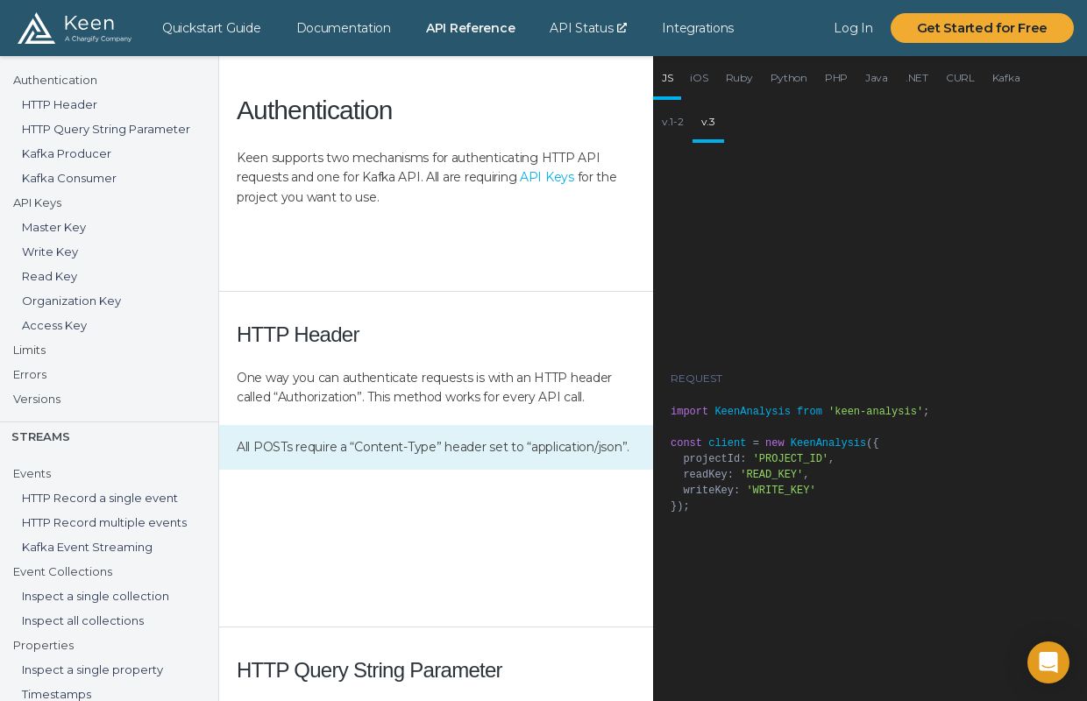The image size is (1087, 701).
Task: Switch code samples to Ruby tab
Action: [x=739, y=78]
